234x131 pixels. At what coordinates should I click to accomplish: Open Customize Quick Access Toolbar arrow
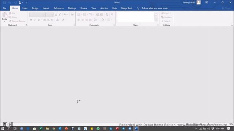coord(26,3)
